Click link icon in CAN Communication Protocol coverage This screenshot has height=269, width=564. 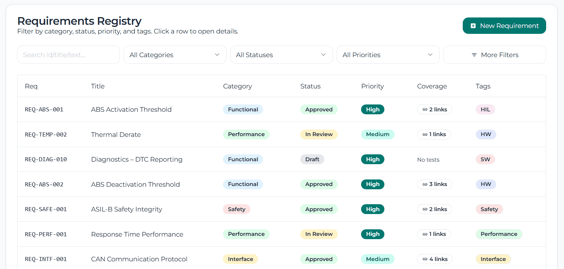tap(425, 259)
